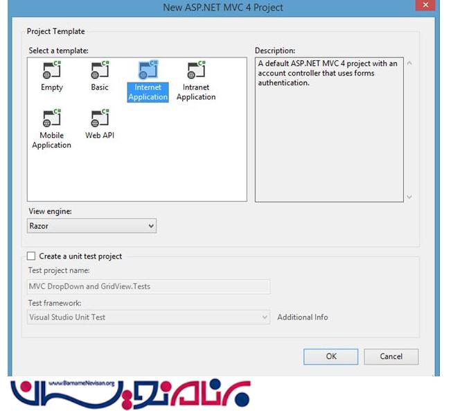
Task: Click the "Empty" template label
Action: point(52,87)
